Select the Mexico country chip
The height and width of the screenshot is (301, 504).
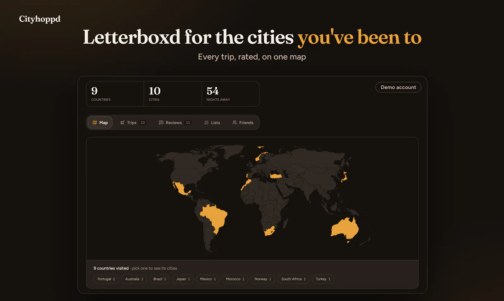(x=208, y=279)
